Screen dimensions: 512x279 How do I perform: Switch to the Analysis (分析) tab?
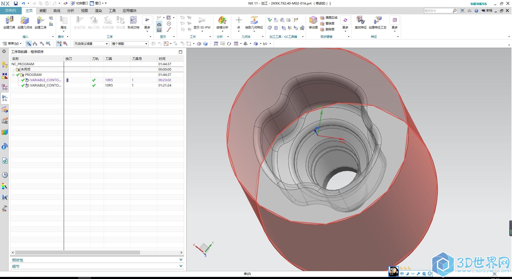[x=71, y=11]
